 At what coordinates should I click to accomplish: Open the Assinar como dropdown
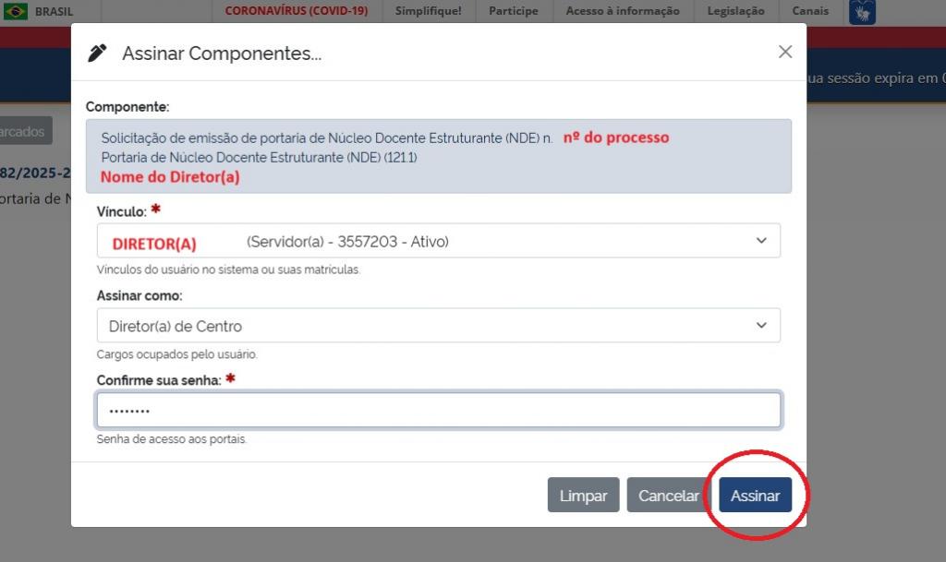pos(438,326)
